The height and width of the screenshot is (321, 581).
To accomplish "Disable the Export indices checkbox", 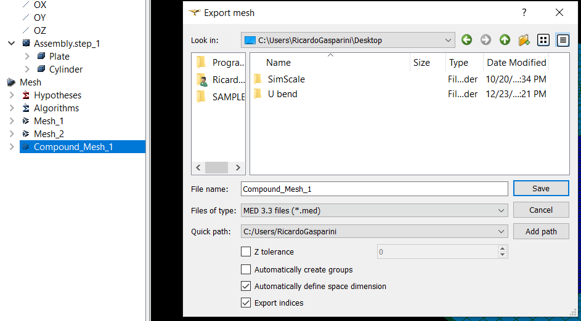I will tap(246, 303).
